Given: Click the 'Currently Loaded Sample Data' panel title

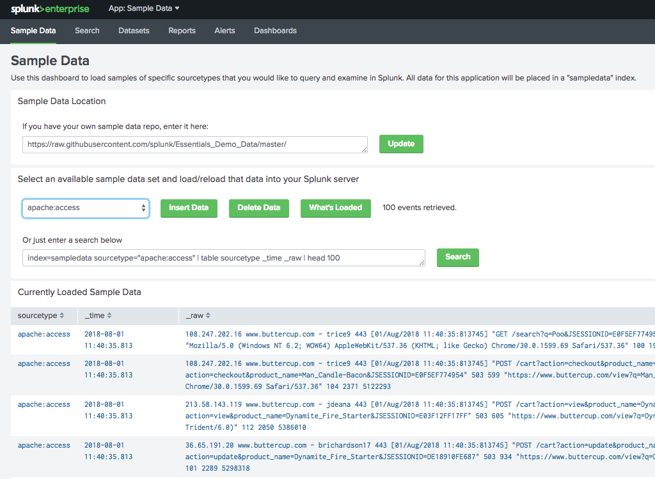Looking at the screenshot, I should [x=79, y=292].
